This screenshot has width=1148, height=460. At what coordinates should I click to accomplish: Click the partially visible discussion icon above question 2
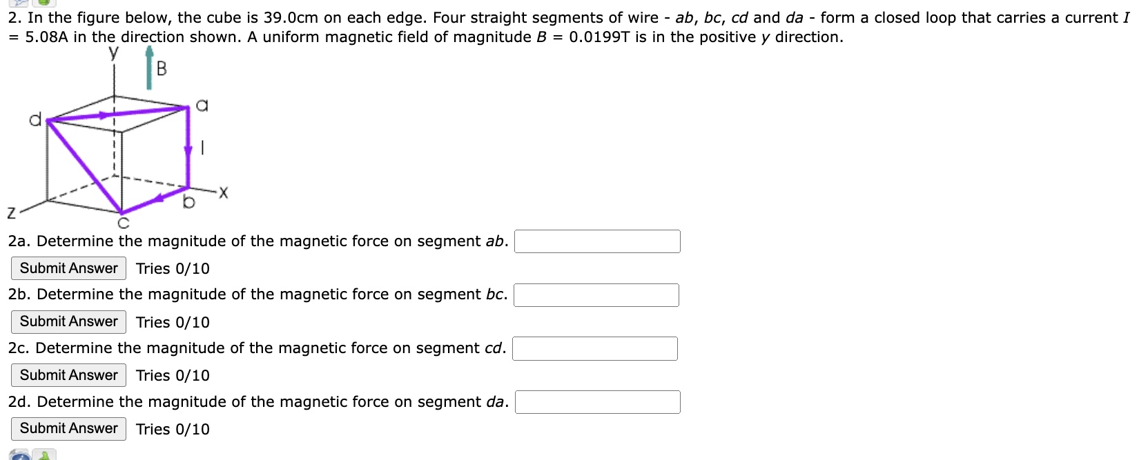[19, 2]
